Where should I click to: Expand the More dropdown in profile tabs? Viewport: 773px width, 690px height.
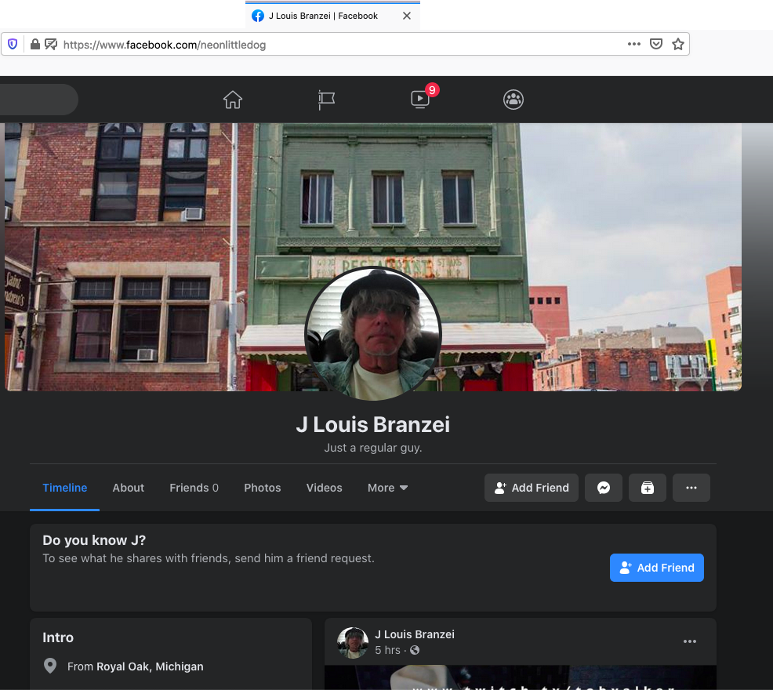[387, 488]
